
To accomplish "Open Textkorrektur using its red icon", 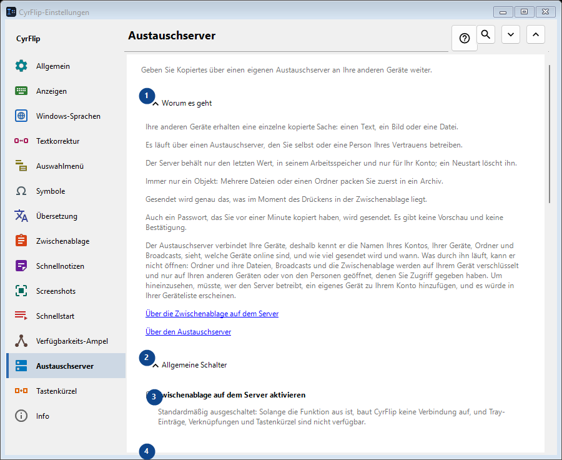I will click(x=21, y=141).
